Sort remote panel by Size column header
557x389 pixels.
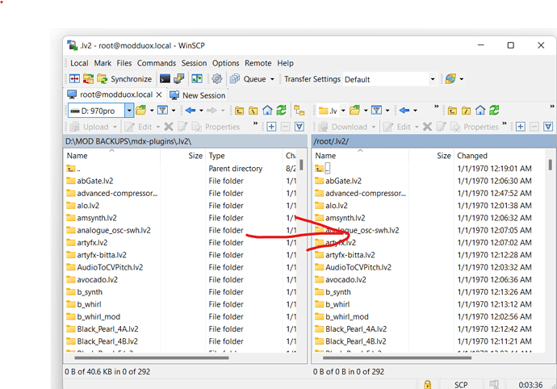431,156
